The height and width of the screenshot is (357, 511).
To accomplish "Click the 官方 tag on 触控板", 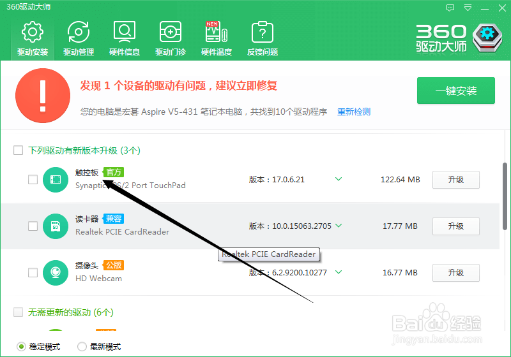I will click(x=114, y=172).
